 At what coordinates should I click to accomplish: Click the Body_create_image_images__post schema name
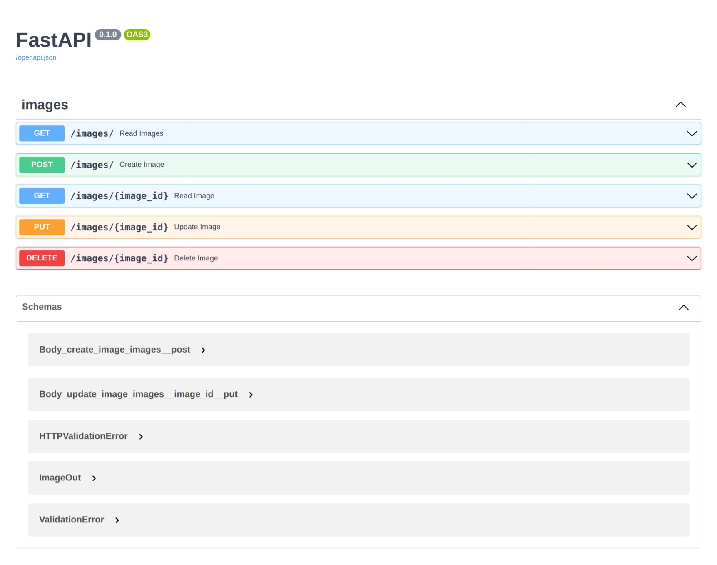click(x=115, y=350)
